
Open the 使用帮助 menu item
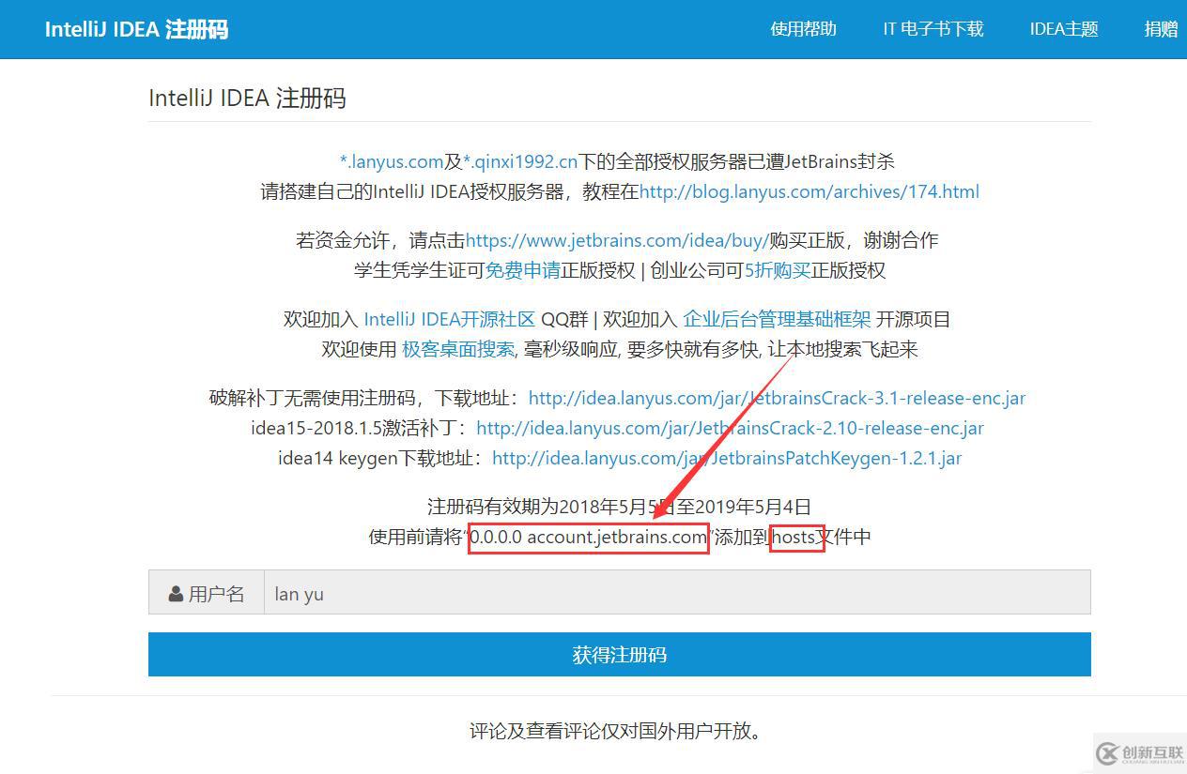803,29
